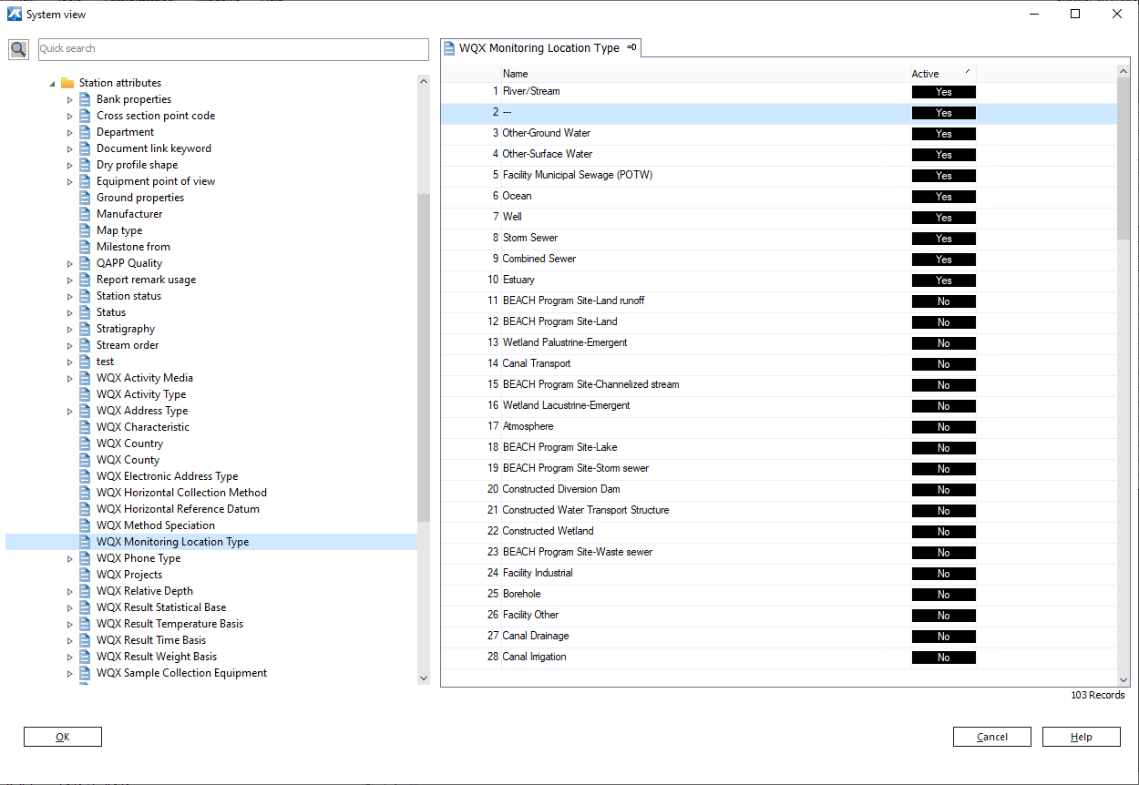Click the tree panel vertical scrollbar thumb
Screen dimensions: 1139x785
423,358
